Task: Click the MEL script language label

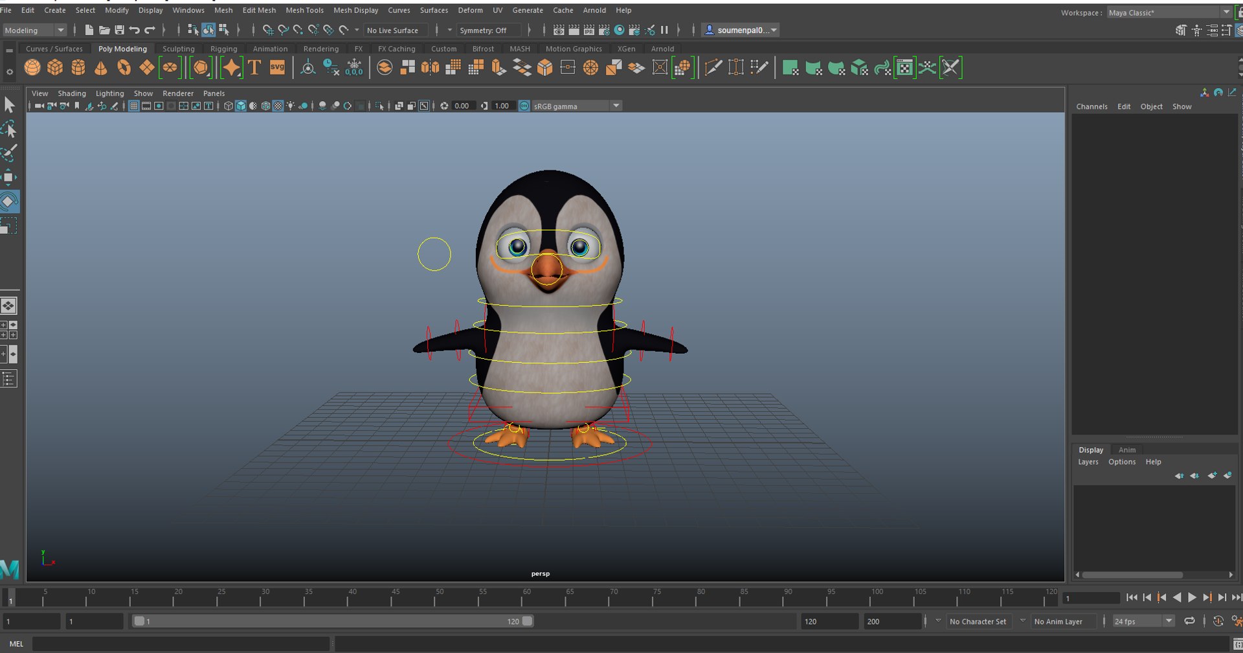Action: pyautogui.click(x=16, y=643)
